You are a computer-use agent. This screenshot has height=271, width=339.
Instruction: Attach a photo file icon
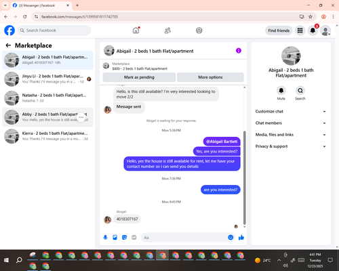click(x=115, y=237)
